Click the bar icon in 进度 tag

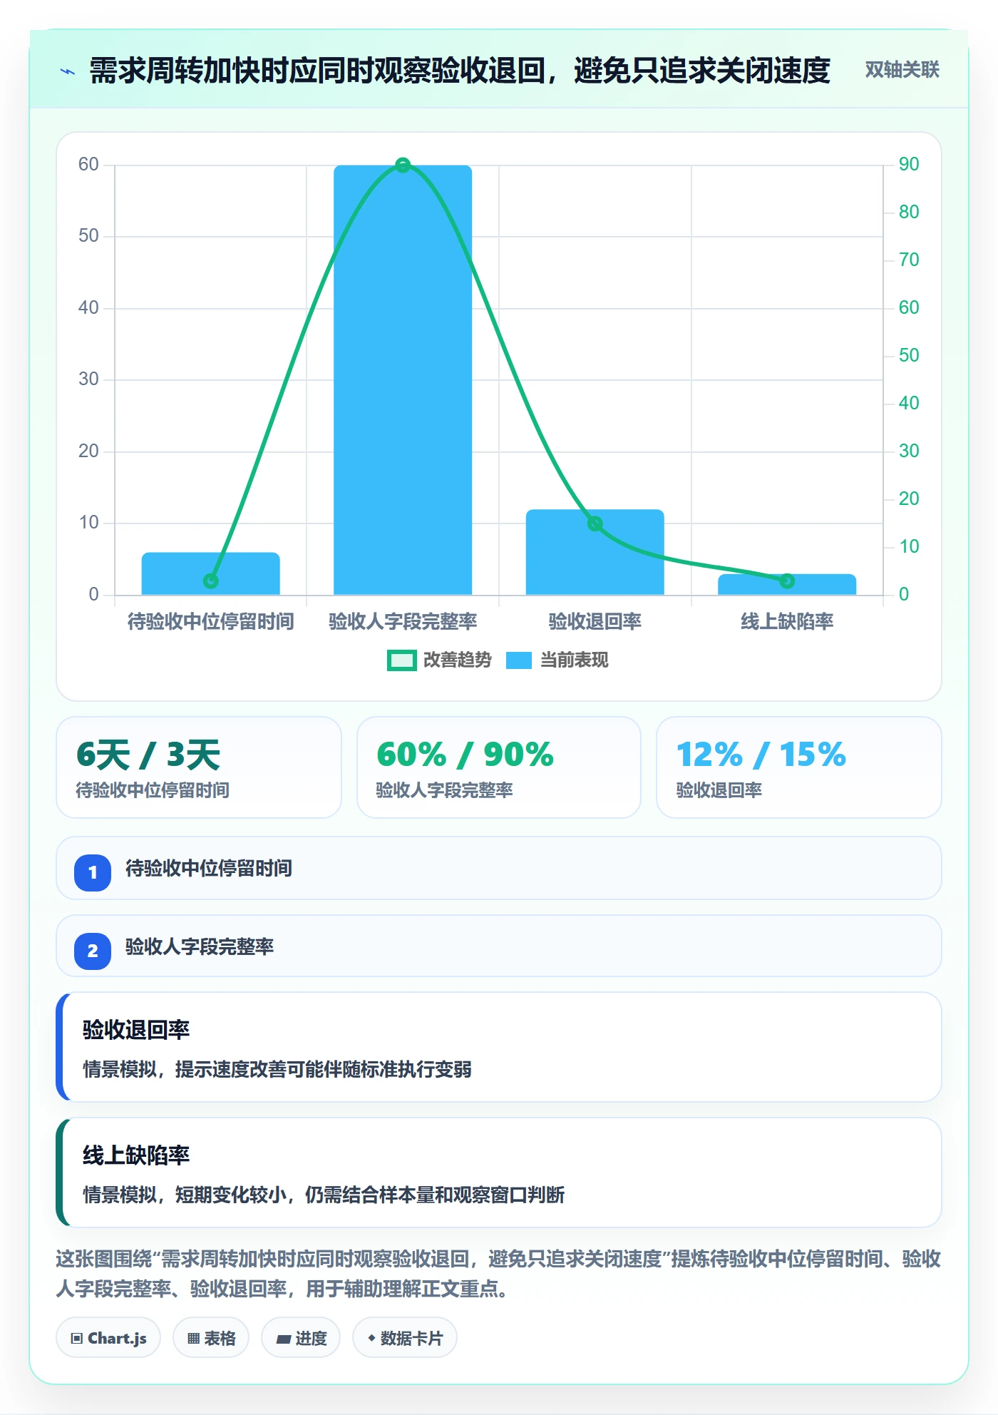tap(284, 1339)
